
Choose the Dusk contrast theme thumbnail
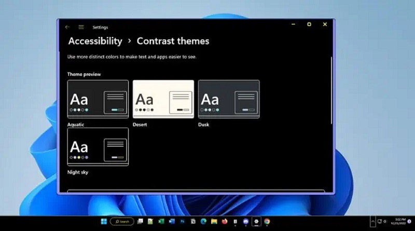[x=229, y=99]
